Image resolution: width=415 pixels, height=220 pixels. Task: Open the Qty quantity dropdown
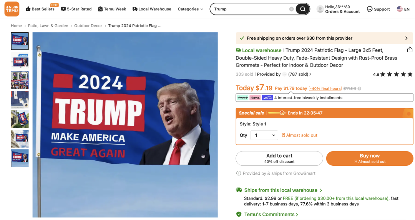coord(264,135)
